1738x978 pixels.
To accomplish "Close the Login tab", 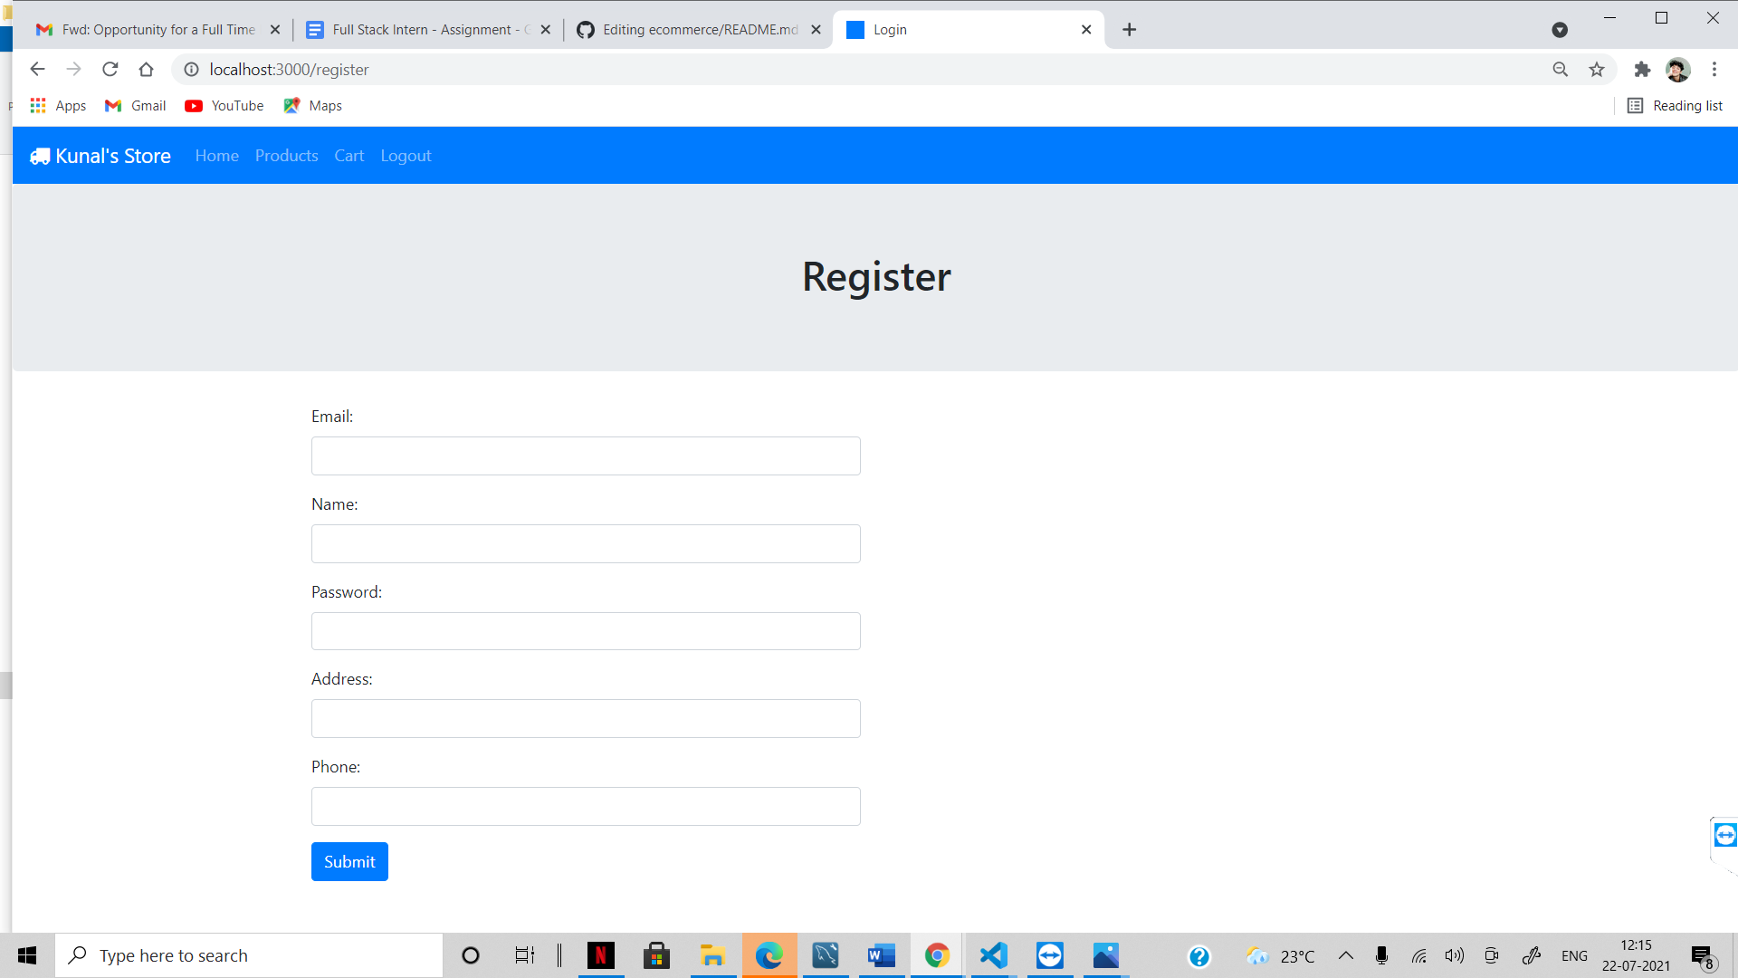I will point(1086,30).
